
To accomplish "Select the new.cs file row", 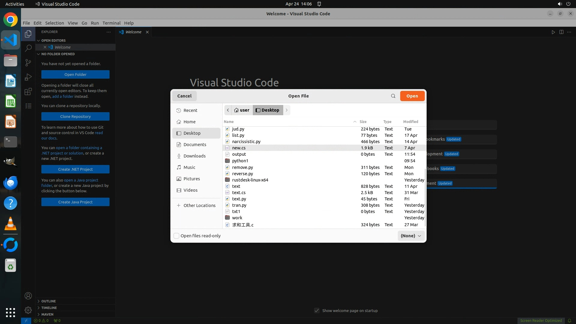I will [x=239, y=148].
